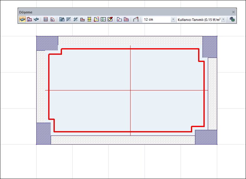Image resolution: width=246 pixels, height=179 pixels.
Task: Select the highlighted slab drawing tool
Action: coord(23,19)
